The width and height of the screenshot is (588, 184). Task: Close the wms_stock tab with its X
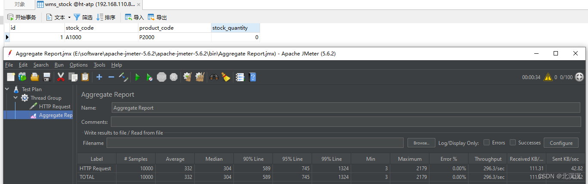[x=139, y=4]
